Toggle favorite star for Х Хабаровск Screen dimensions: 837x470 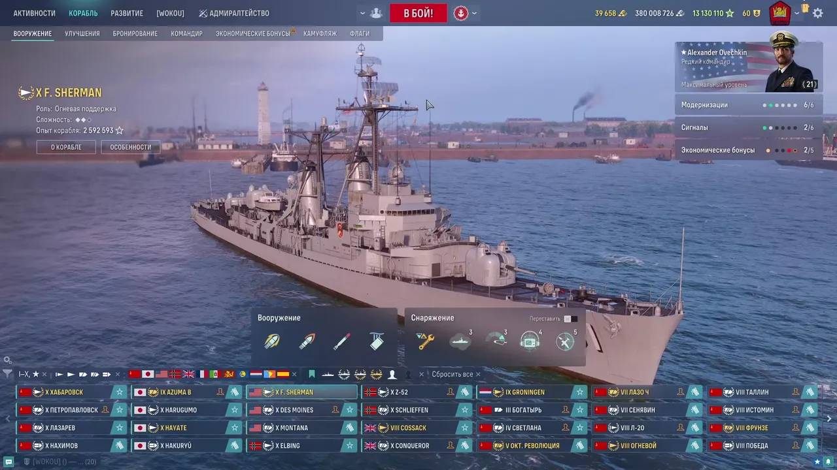[119, 392]
